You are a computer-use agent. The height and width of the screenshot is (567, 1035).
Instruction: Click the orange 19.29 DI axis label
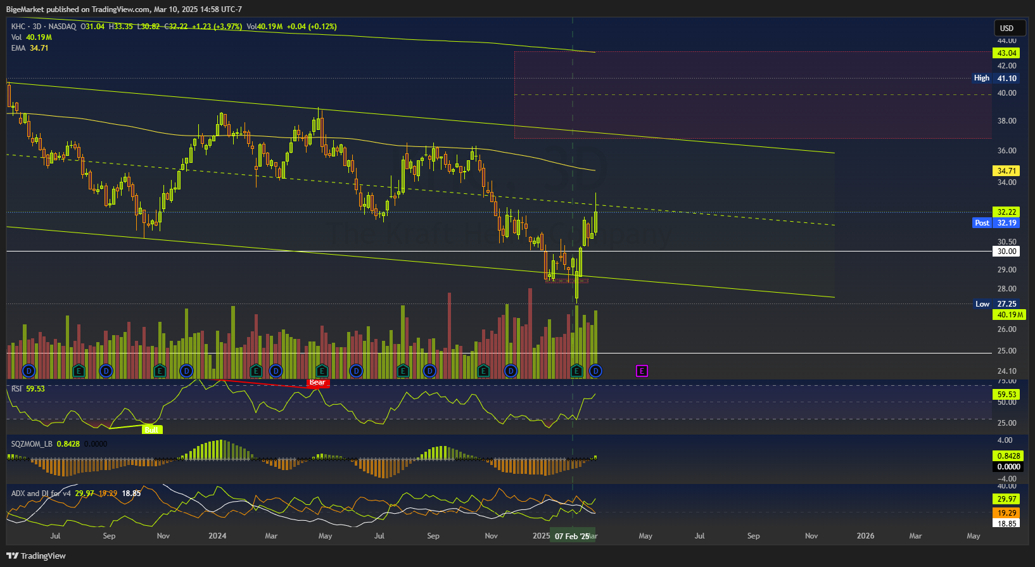(x=1006, y=513)
